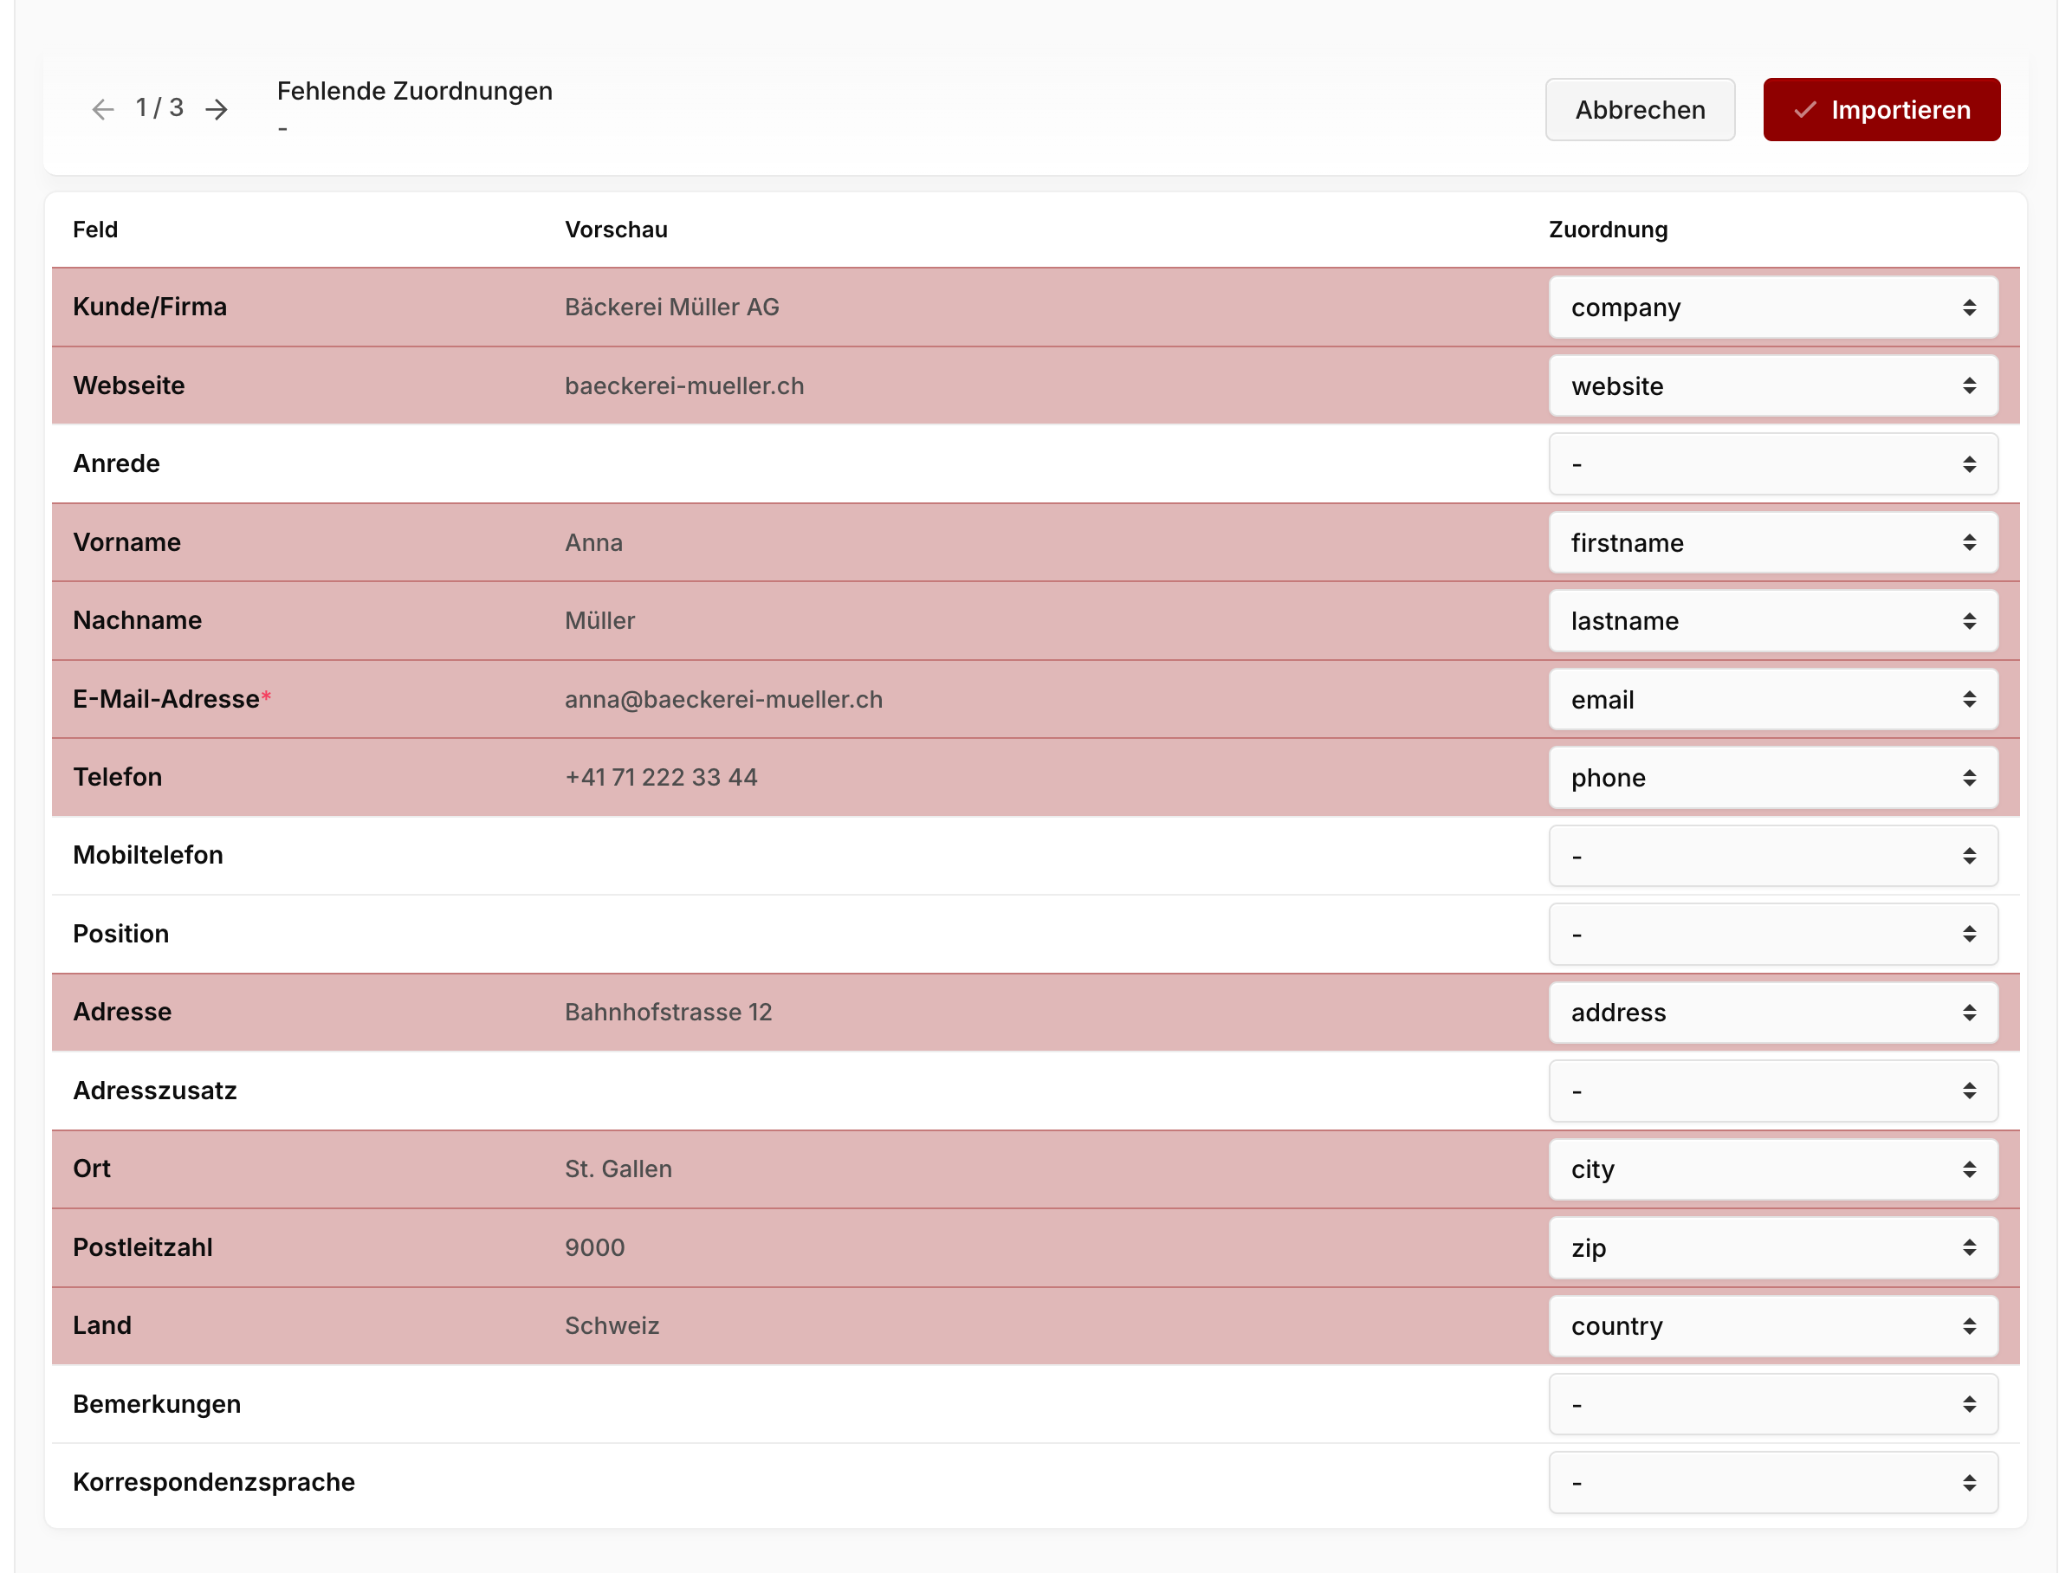
Task: Click the Feld column header
Action: (95, 230)
